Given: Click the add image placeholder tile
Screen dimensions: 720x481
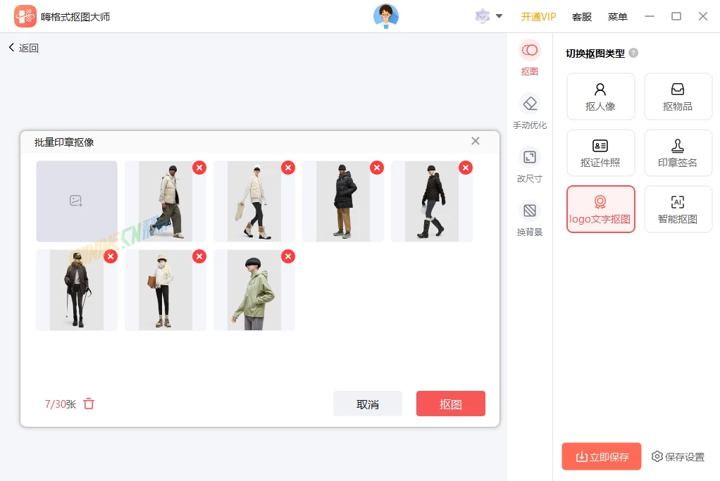Looking at the screenshot, I should click(77, 201).
